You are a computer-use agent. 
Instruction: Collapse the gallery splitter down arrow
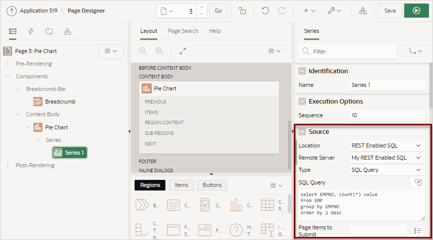[211, 174]
